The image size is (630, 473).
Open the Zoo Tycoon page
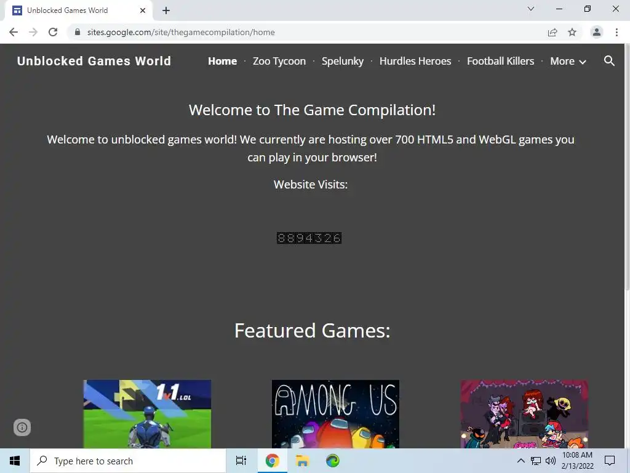[279, 61]
